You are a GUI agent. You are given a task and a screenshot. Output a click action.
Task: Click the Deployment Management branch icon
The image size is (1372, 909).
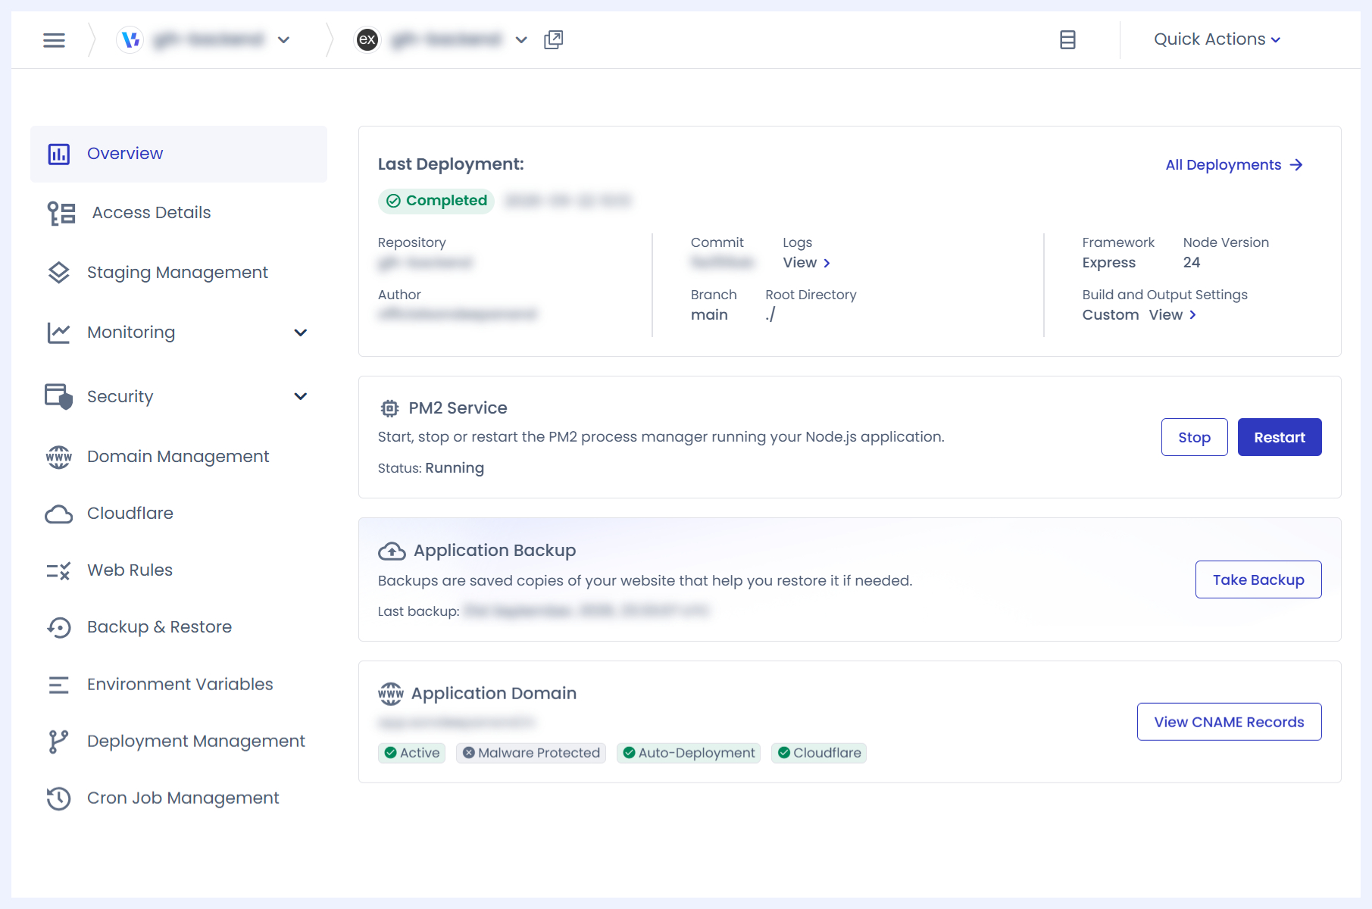59,742
